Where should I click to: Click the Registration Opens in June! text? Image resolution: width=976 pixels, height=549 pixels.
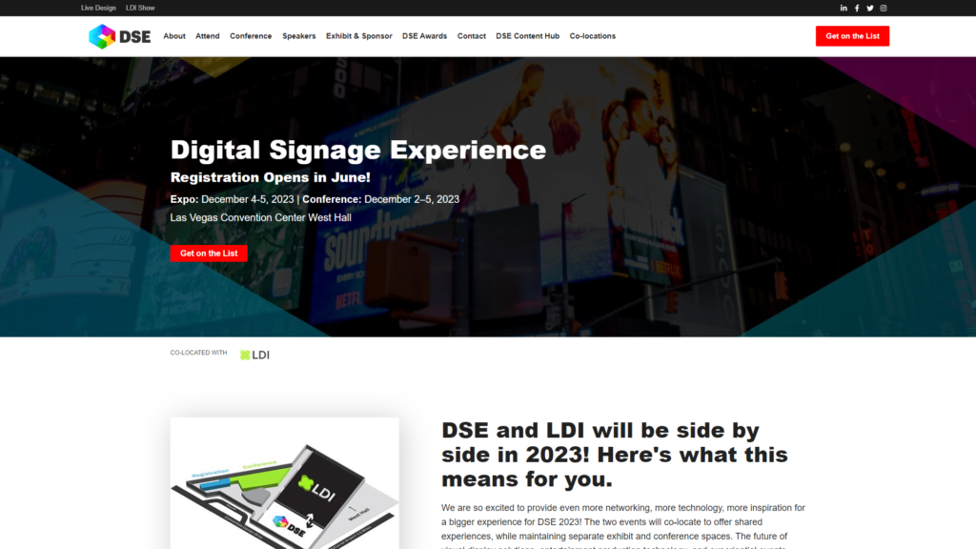pyautogui.click(x=270, y=177)
